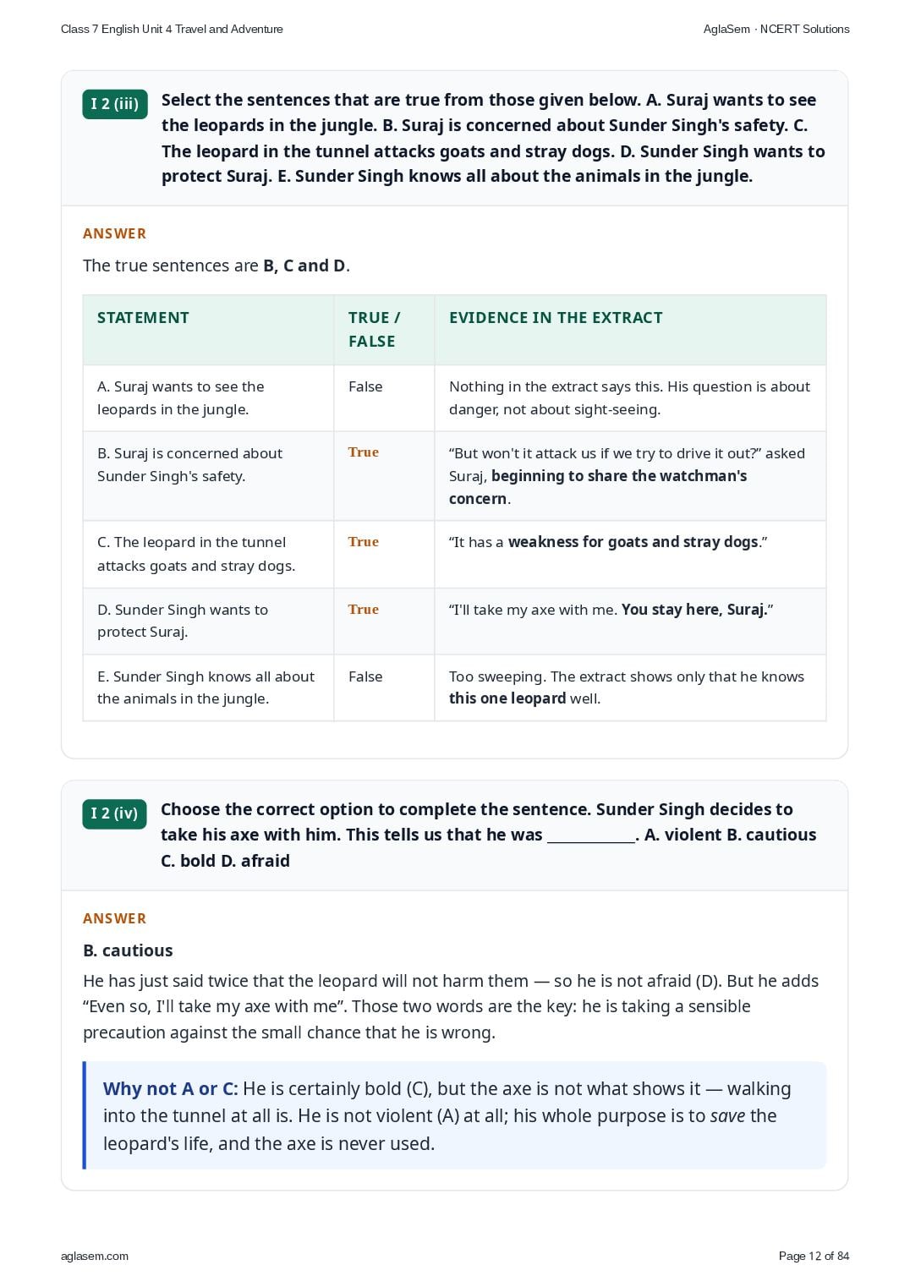Screen dimensions: 910x1287
Task: Select the TRUE / FALSE column header
Action: coord(374,330)
